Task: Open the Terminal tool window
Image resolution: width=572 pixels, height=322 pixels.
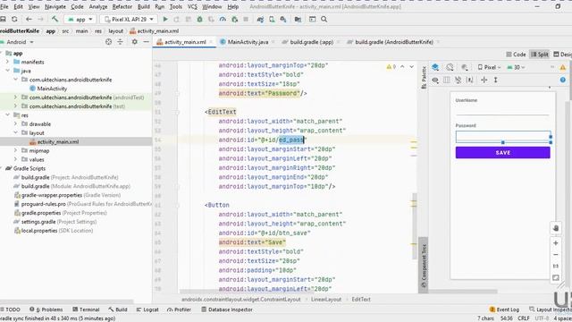Action: [x=86, y=309]
